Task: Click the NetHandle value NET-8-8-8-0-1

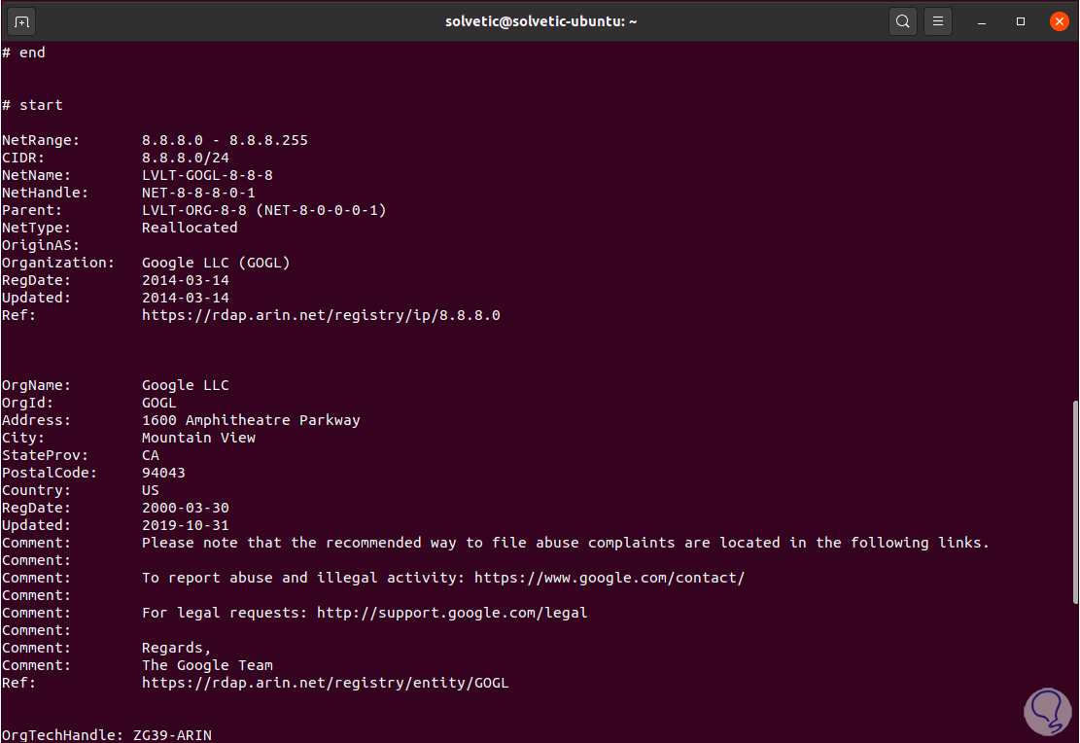Action: coord(198,193)
